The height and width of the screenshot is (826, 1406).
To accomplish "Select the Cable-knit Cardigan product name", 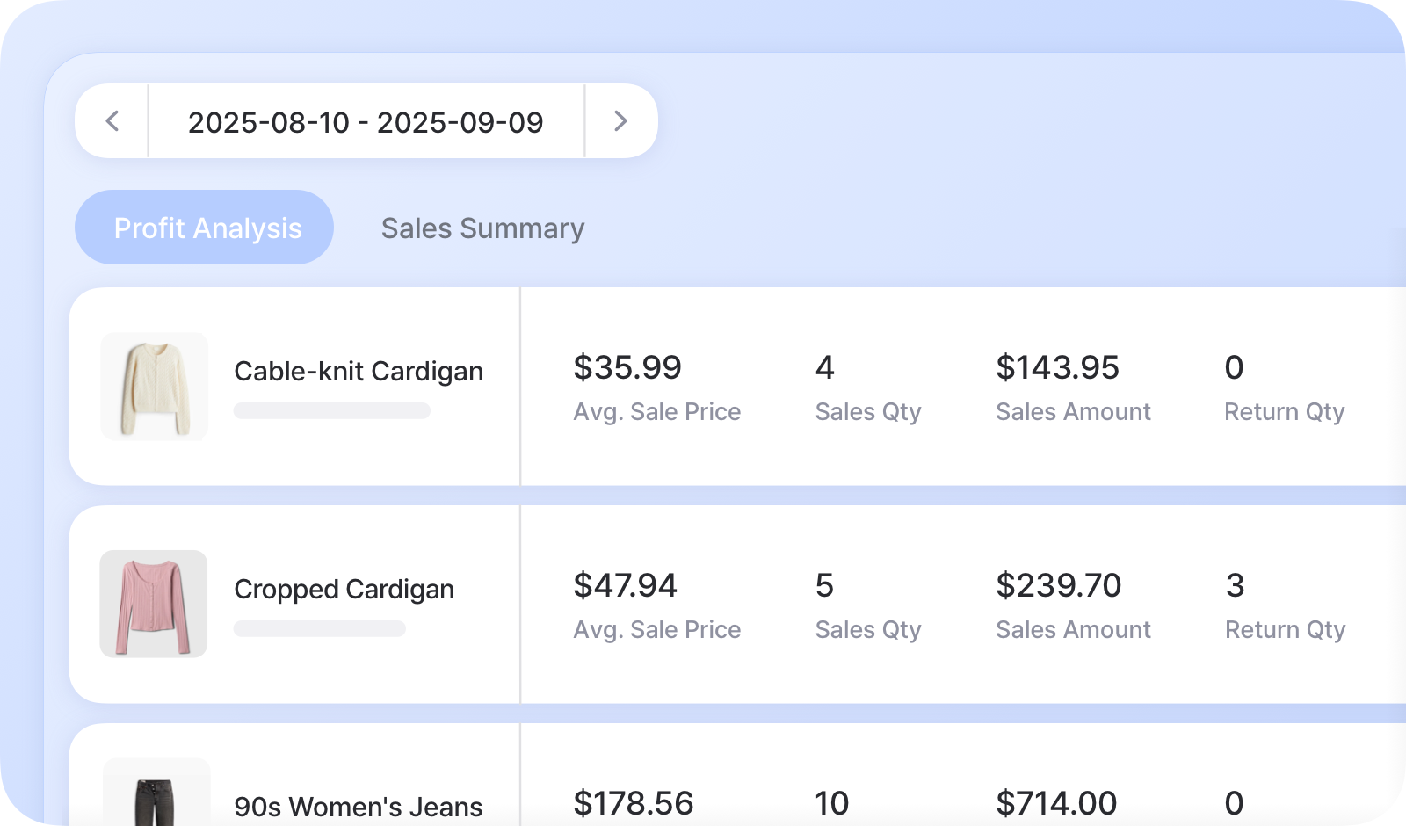I will [x=359, y=371].
